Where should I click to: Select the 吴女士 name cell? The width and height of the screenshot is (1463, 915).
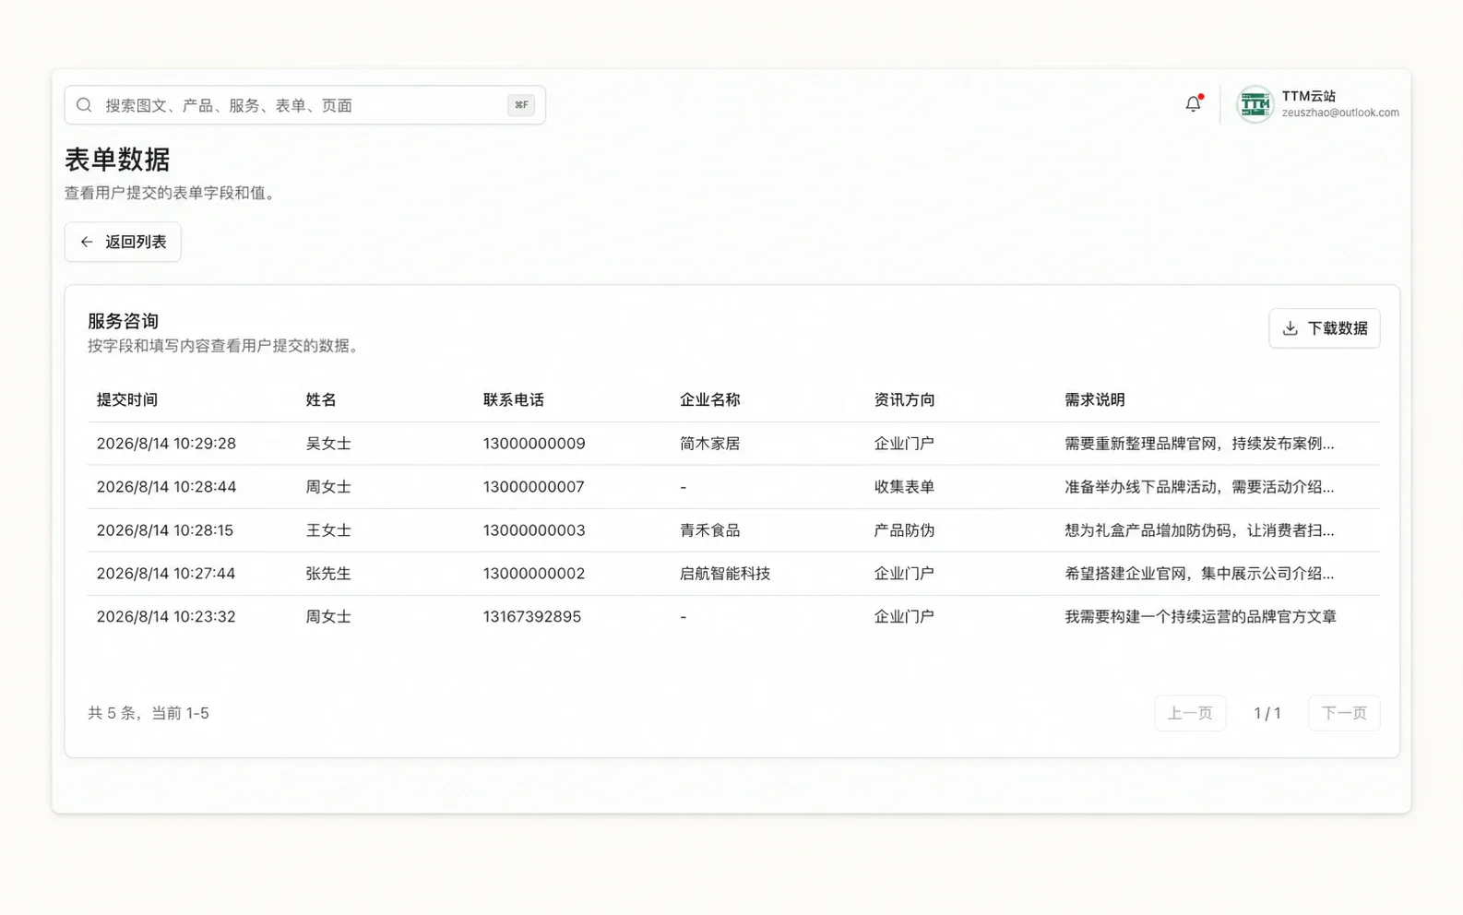click(x=328, y=444)
